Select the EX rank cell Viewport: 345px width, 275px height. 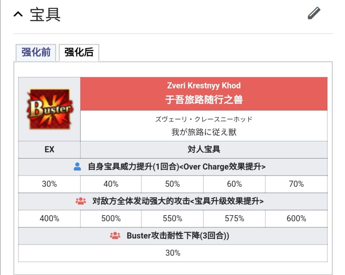click(x=49, y=149)
